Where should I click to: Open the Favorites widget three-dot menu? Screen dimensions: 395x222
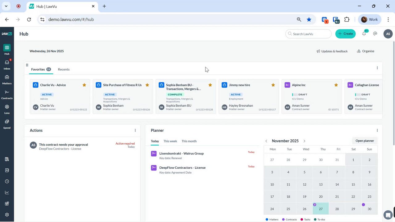(377, 68)
